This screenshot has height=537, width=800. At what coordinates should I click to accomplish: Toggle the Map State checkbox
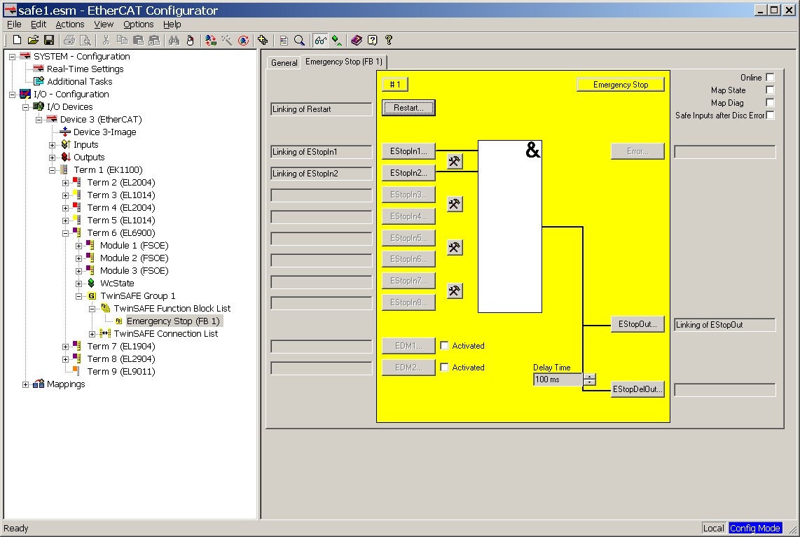770,90
